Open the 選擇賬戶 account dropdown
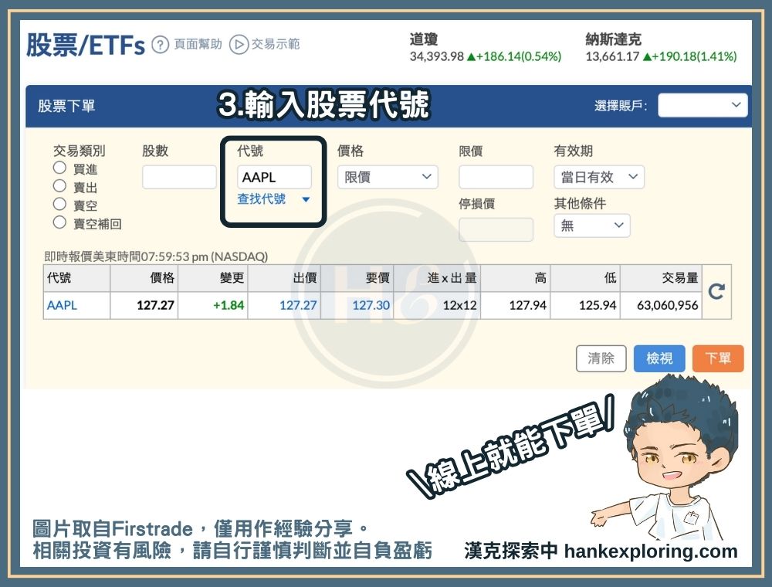Screen dimensions: 772x587 pyautogui.click(x=703, y=105)
